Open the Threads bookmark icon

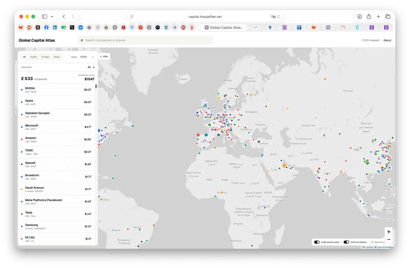tap(38, 28)
